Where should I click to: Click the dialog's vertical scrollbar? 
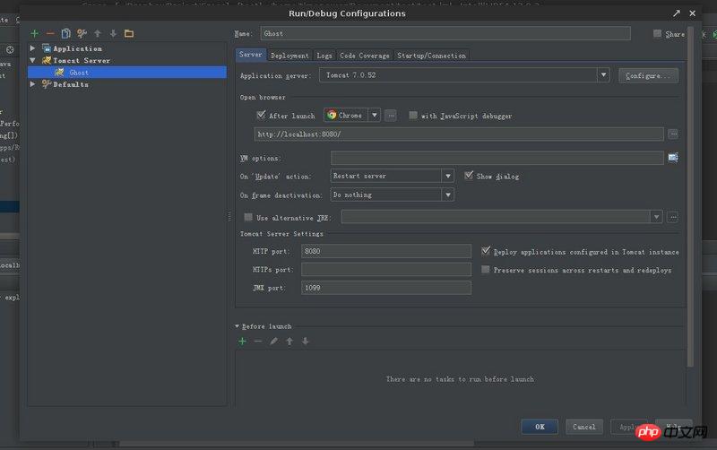coord(690,196)
